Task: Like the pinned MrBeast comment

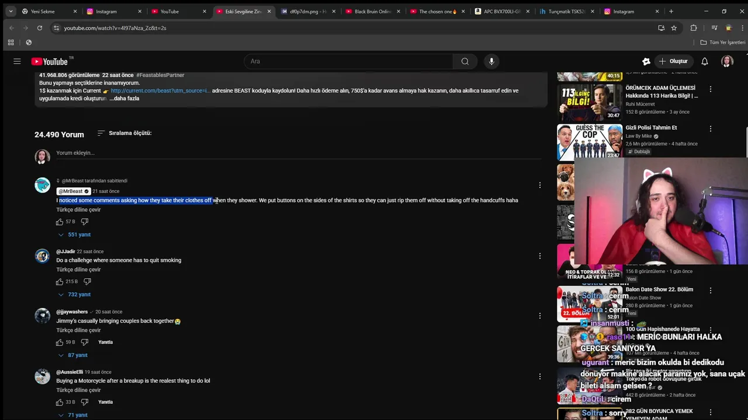Action: pyautogui.click(x=60, y=222)
